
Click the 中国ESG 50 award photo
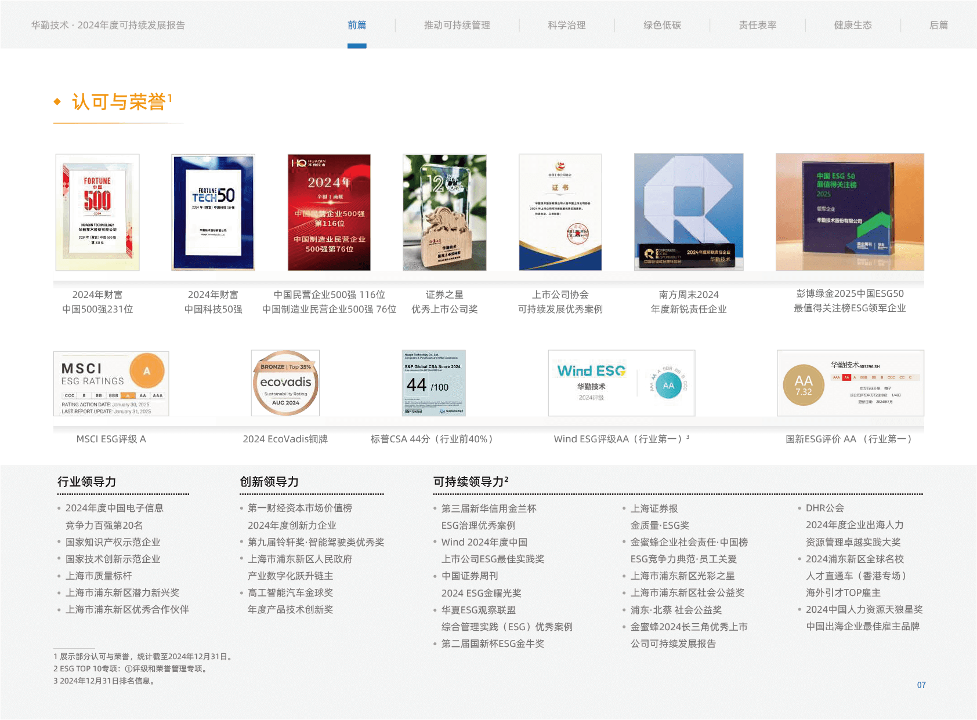(849, 212)
